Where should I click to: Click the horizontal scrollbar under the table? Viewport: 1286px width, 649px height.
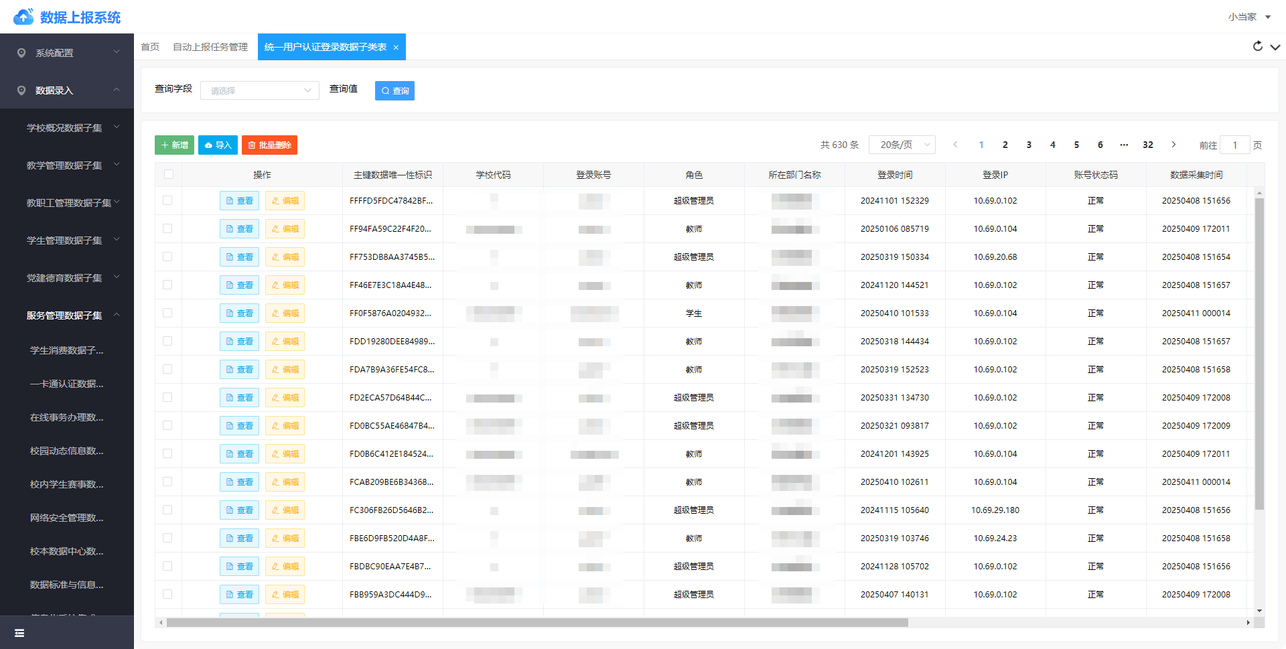point(536,623)
